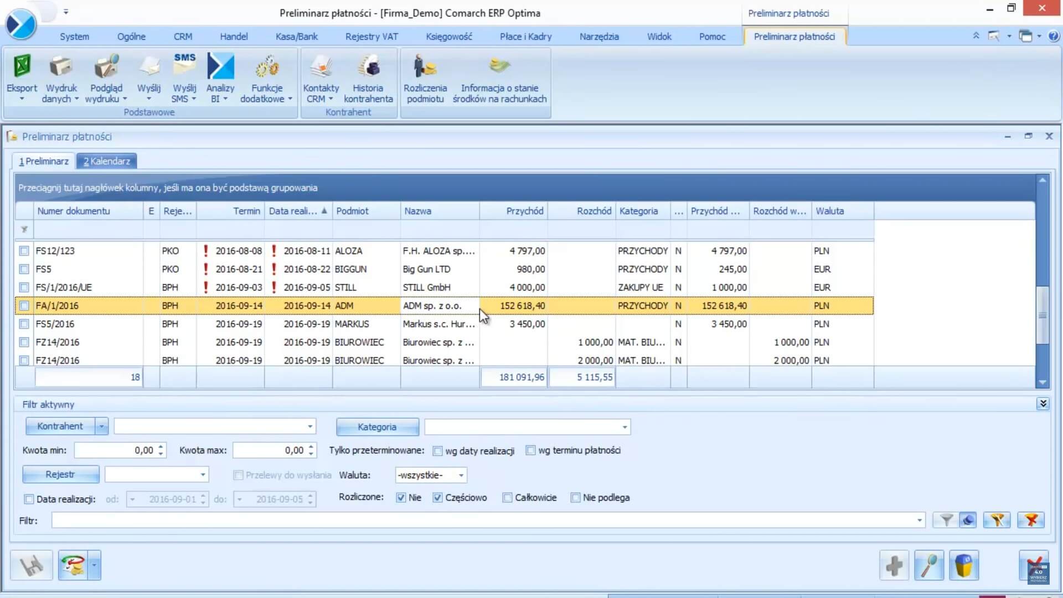Click the grid vertical scrollbar thumb

tap(1043, 315)
